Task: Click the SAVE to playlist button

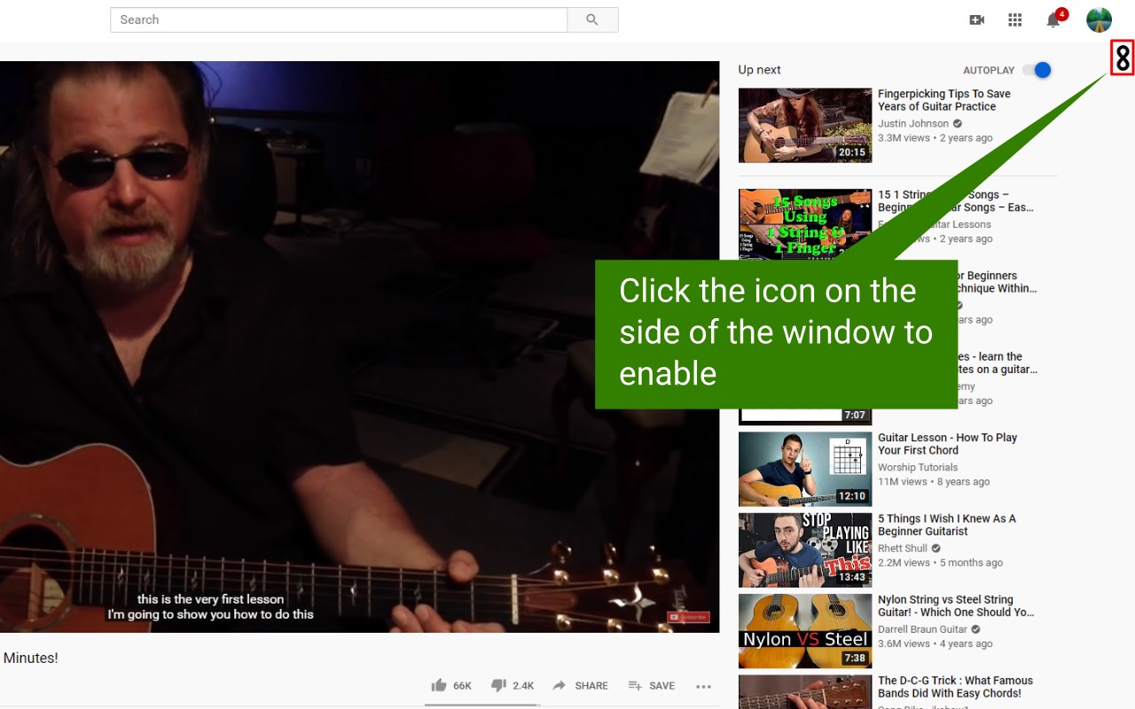Action: point(651,685)
